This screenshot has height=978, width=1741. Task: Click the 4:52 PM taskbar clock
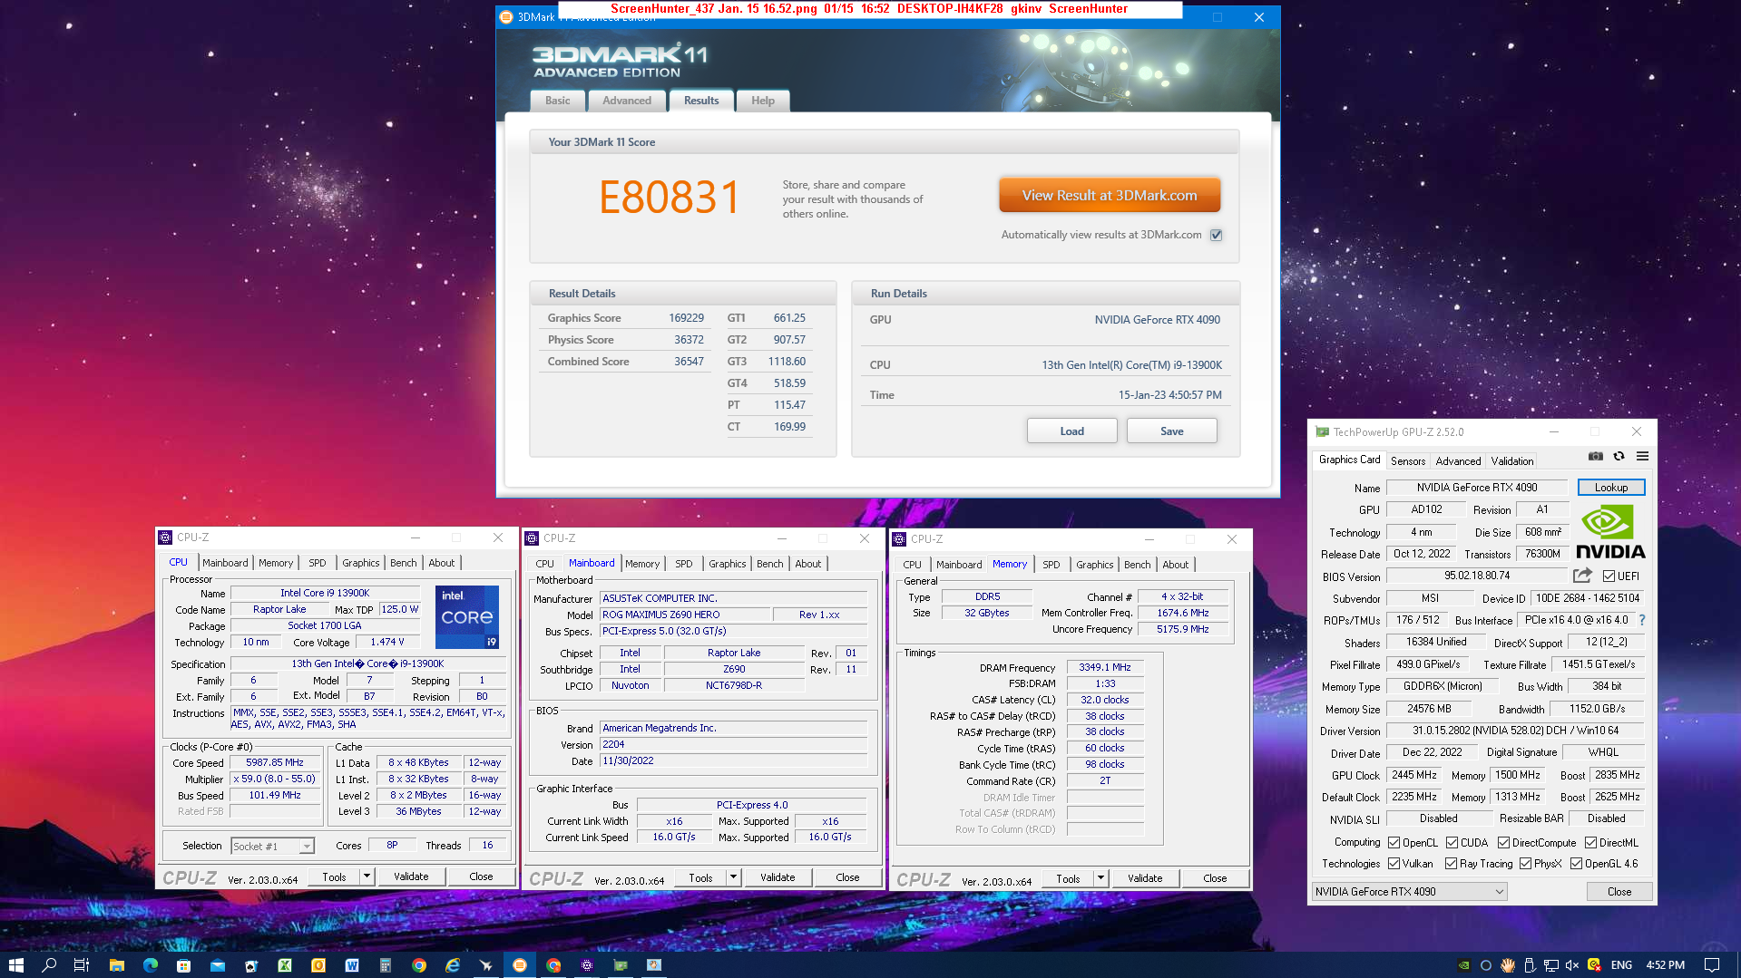click(1665, 965)
